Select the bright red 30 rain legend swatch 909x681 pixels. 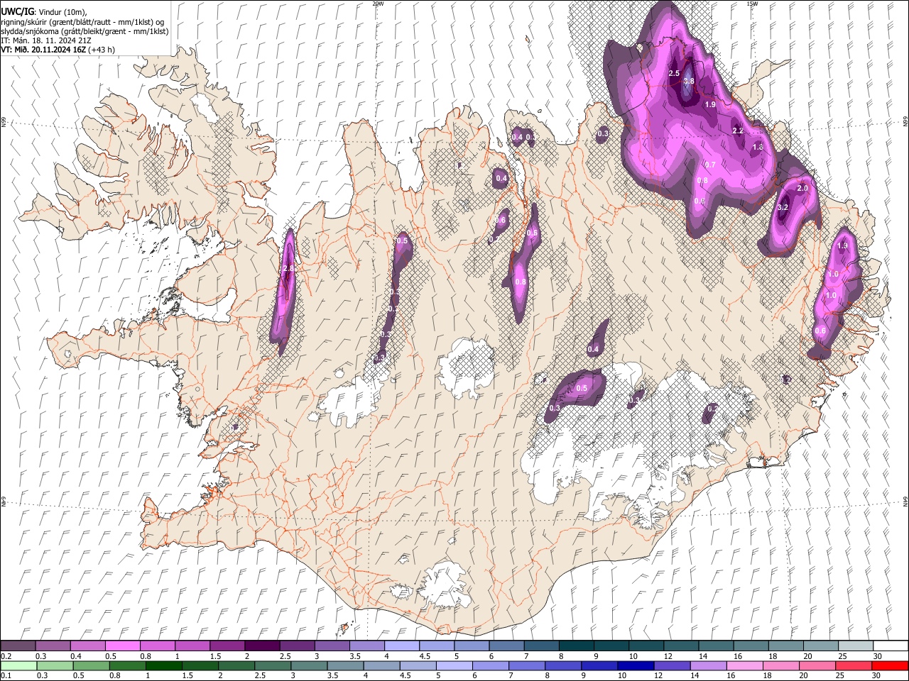coord(889,665)
